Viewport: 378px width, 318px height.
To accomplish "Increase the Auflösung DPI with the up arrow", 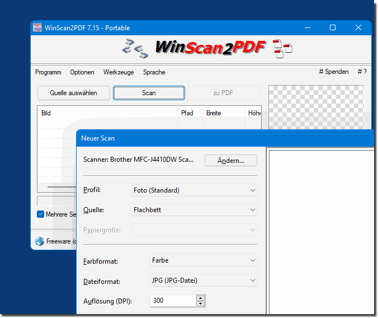I will 201,298.
